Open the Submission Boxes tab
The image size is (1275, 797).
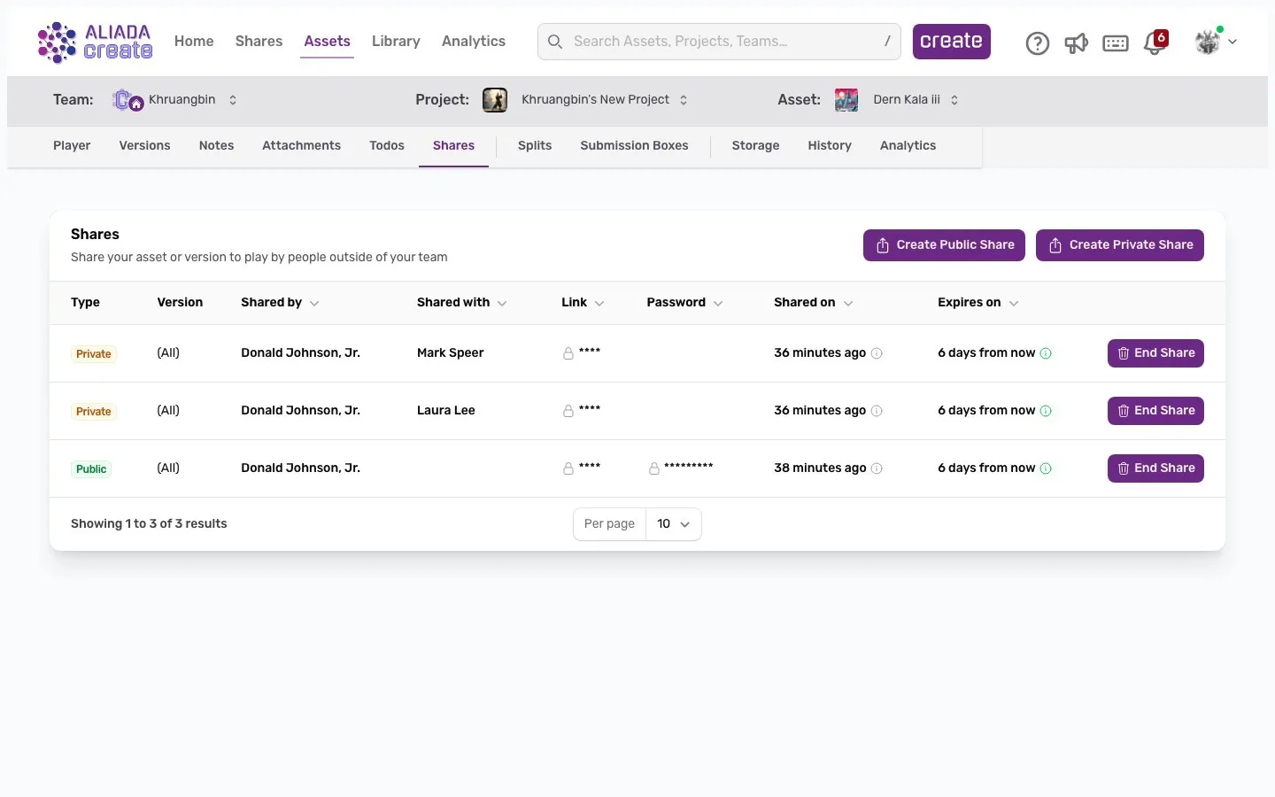point(634,146)
